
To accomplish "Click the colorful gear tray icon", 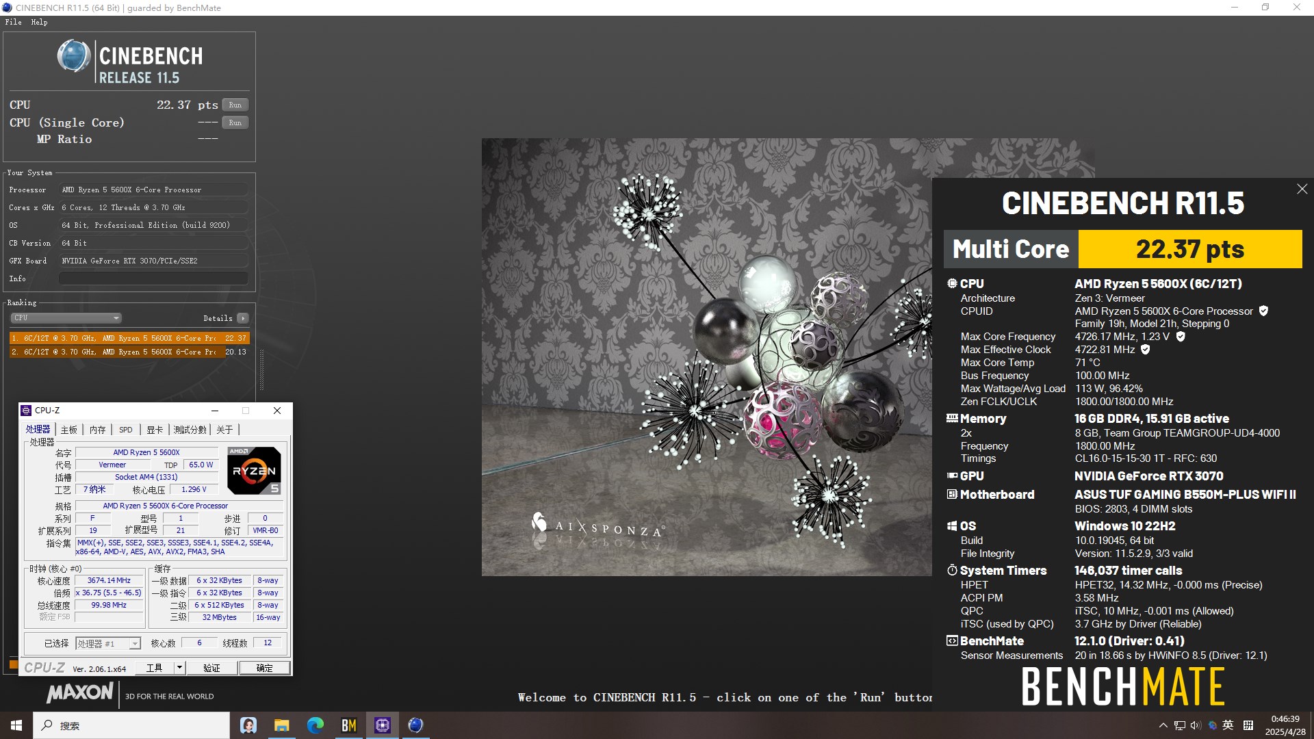I will click(1212, 725).
